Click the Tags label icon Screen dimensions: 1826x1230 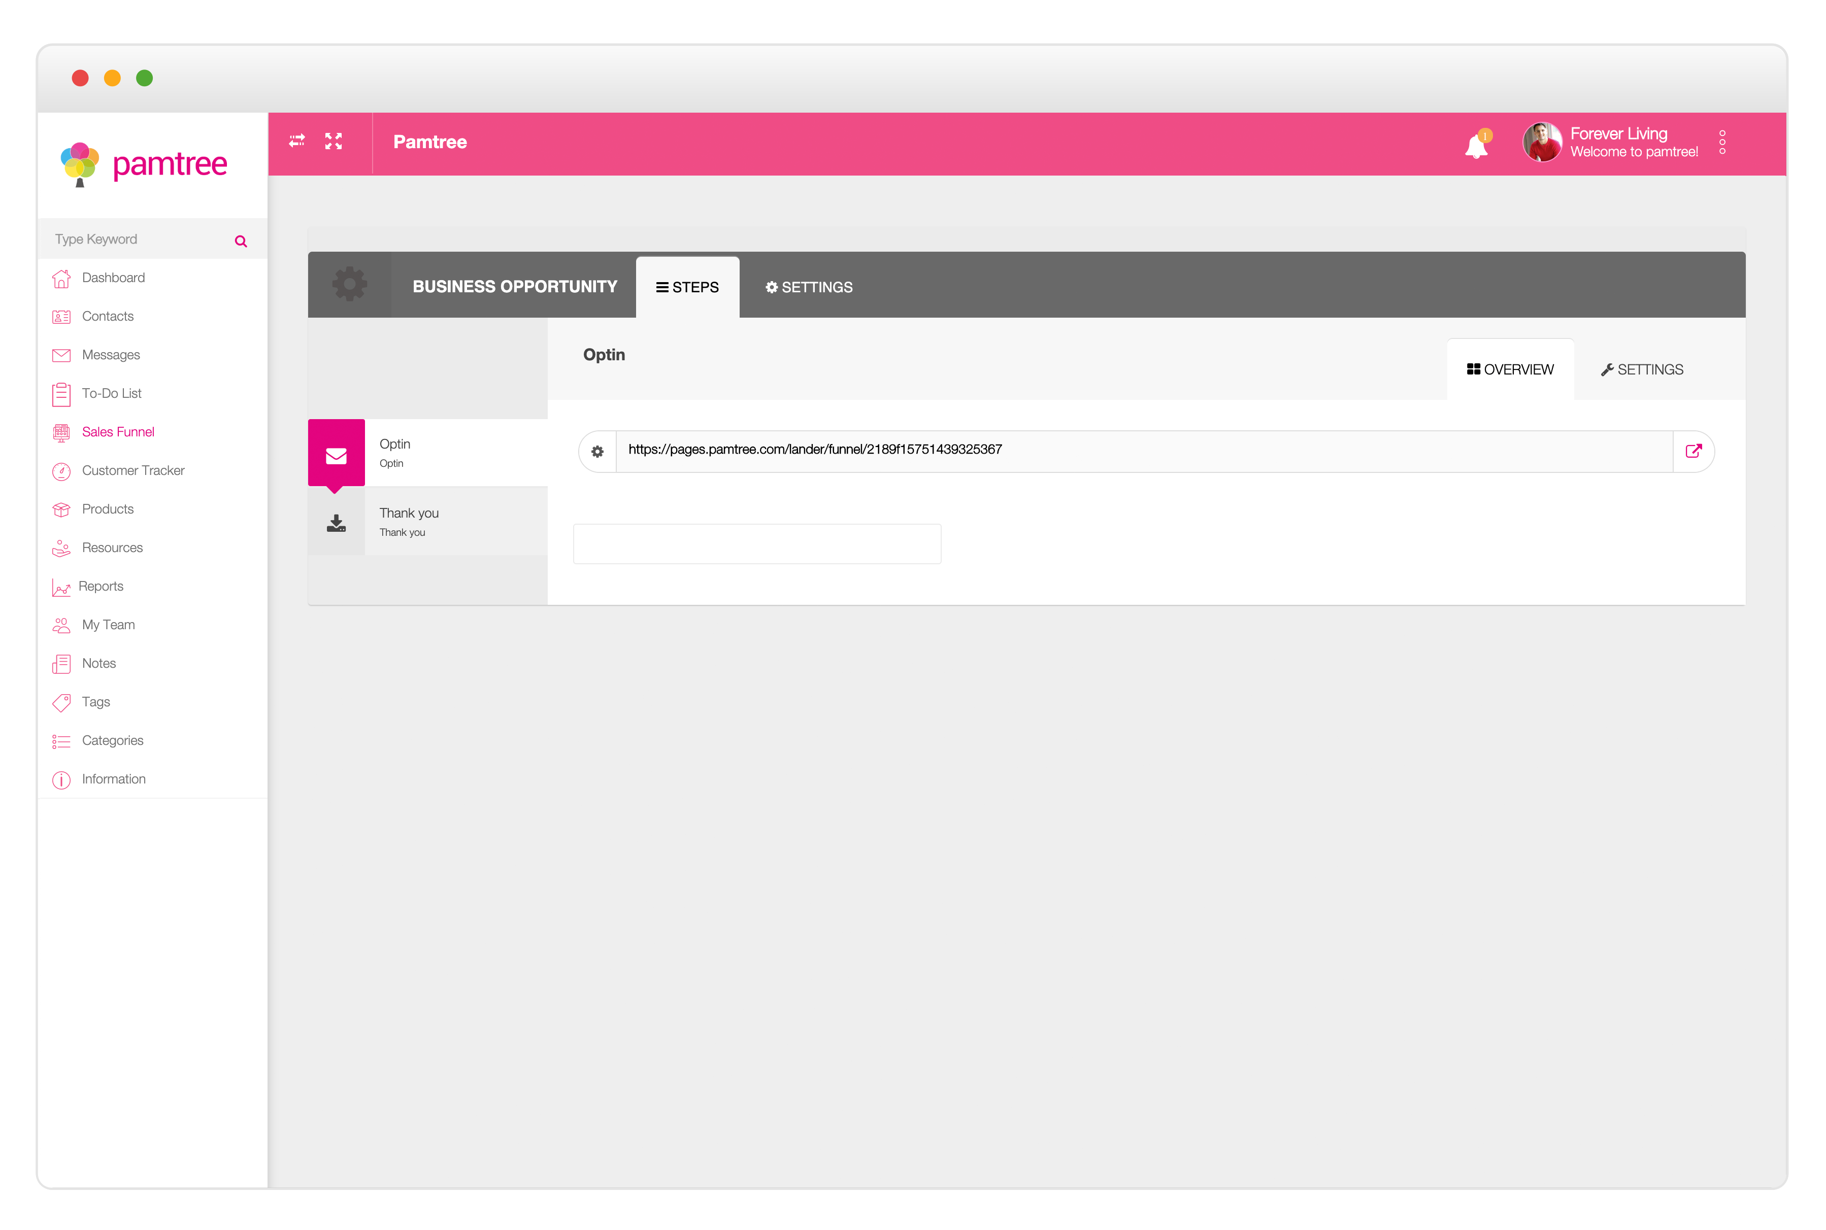coord(61,702)
